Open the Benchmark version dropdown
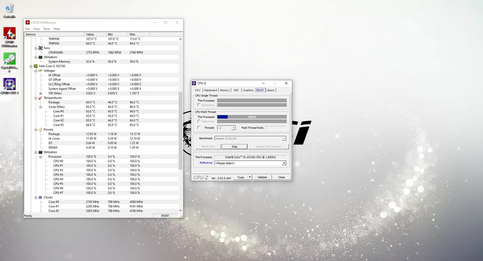 pyautogui.click(x=284, y=138)
